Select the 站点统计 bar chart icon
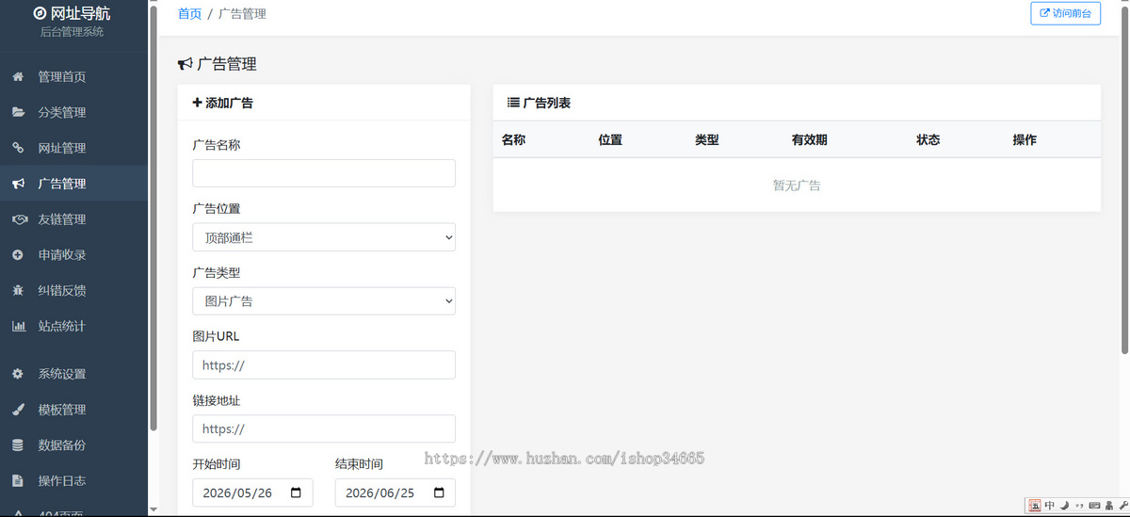This screenshot has height=517, width=1130. (x=18, y=326)
